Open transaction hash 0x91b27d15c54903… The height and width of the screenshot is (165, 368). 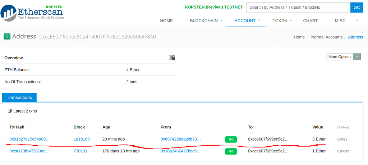pos(29,139)
